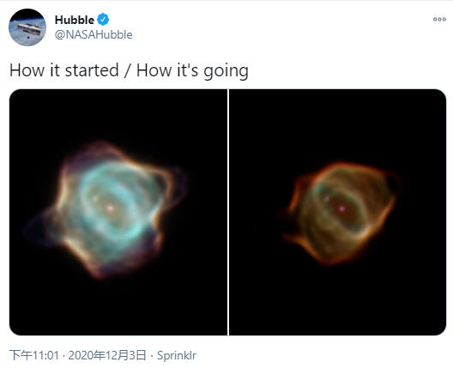Click the Sprinklr source link
Viewport: 453px width, 368px height.
click(177, 355)
